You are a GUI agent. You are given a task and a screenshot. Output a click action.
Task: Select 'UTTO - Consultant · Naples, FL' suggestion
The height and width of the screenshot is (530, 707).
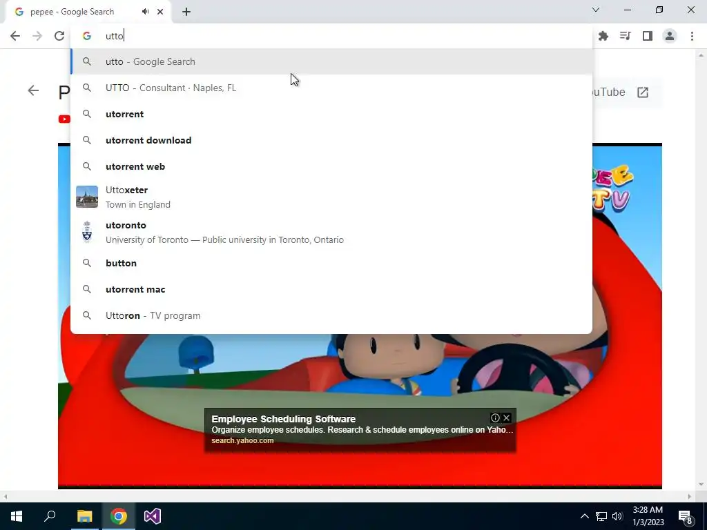[x=331, y=88]
